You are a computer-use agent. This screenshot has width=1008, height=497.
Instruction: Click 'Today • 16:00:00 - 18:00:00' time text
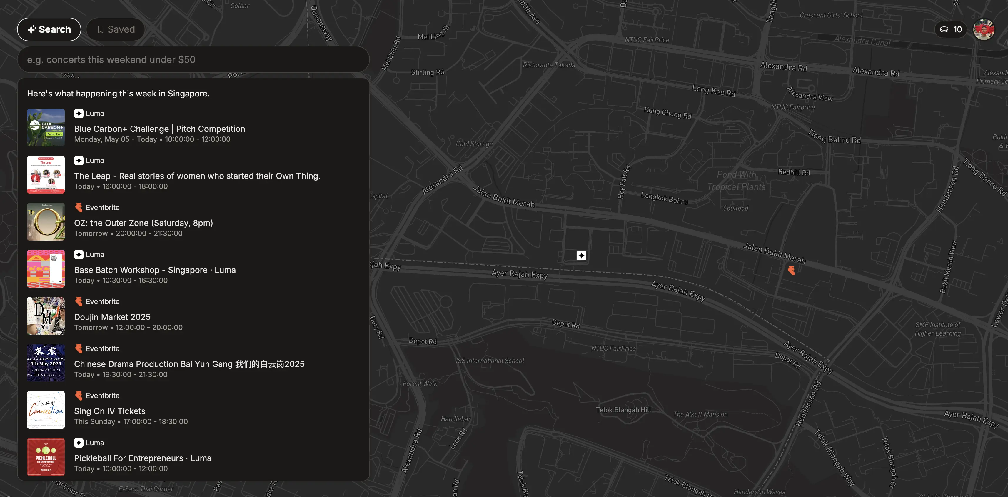(x=121, y=186)
